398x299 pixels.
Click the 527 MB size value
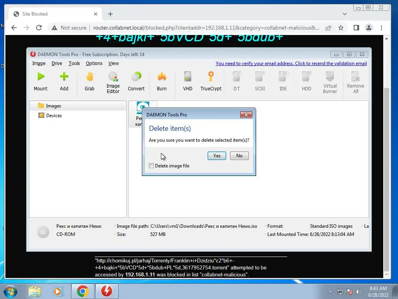pyautogui.click(x=158, y=234)
